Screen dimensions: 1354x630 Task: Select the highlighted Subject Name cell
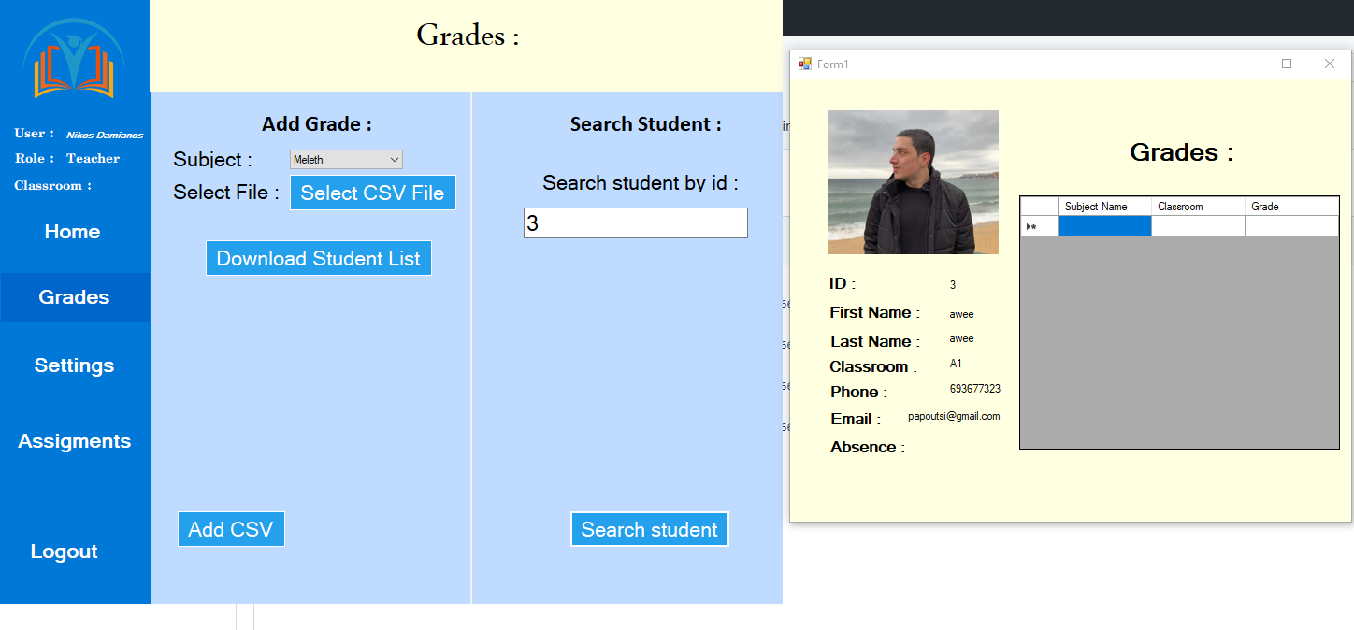[1104, 224]
